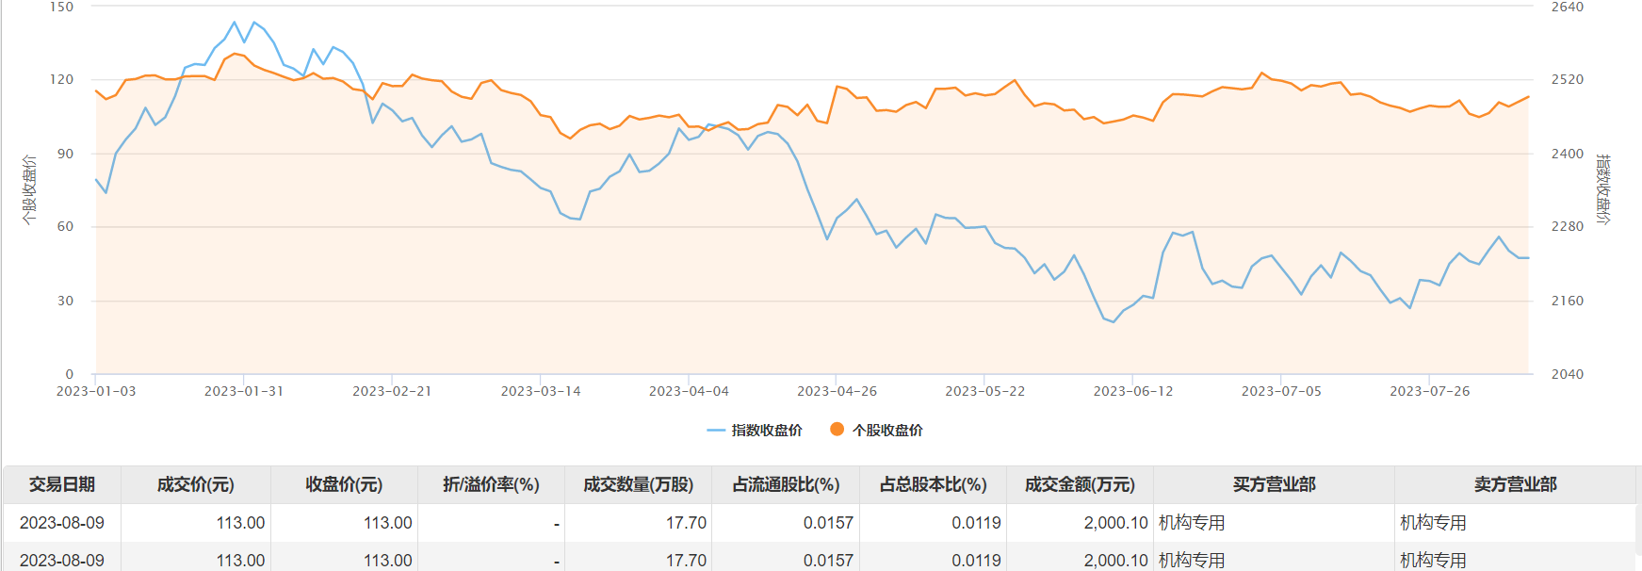Click x-axis date label 2023-04-26

pyautogui.click(x=837, y=391)
